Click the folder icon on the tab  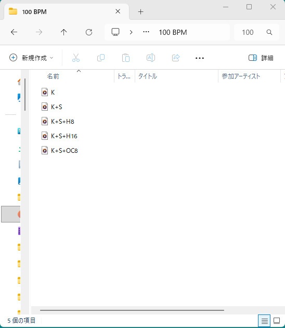pyautogui.click(x=13, y=11)
